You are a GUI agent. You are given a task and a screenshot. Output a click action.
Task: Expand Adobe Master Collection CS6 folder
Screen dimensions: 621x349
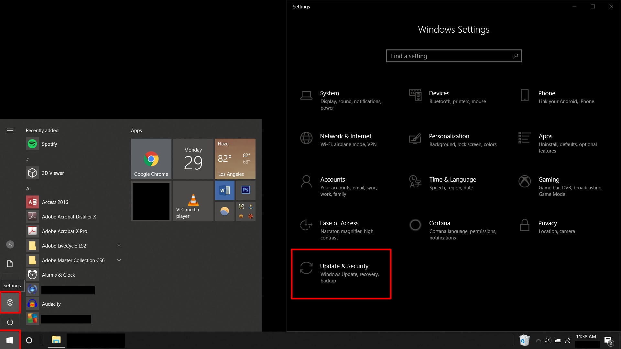click(x=119, y=260)
